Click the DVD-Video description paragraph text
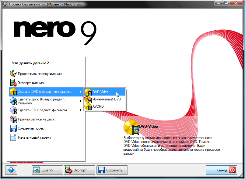Viewport: 245px width, 179px height. point(172,146)
